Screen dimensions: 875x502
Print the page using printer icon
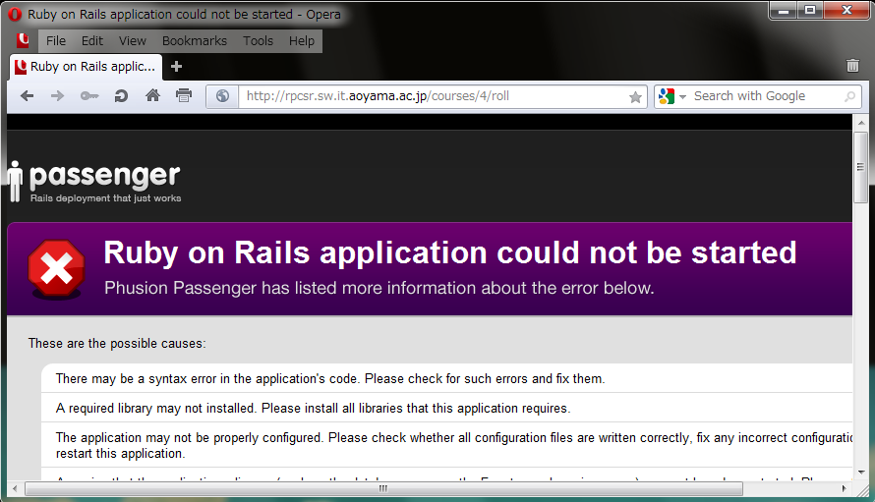coord(184,95)
